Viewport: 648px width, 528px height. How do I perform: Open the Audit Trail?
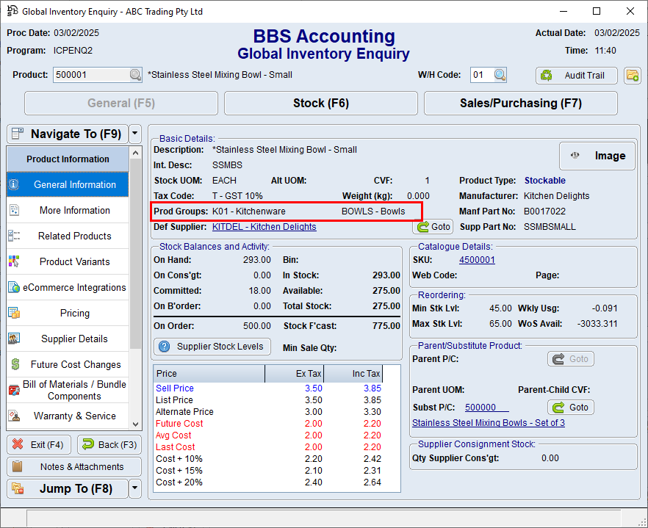click(576, 75)
